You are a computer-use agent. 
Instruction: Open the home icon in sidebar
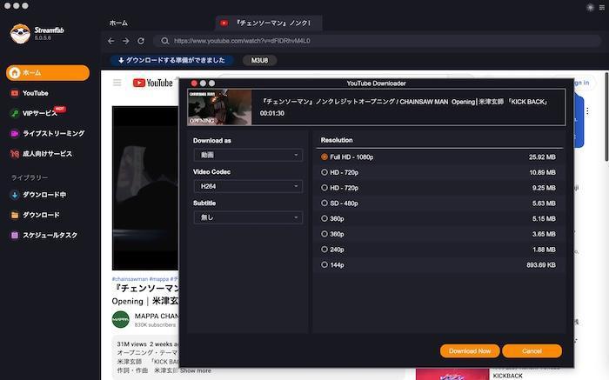(x=15, y=72)
